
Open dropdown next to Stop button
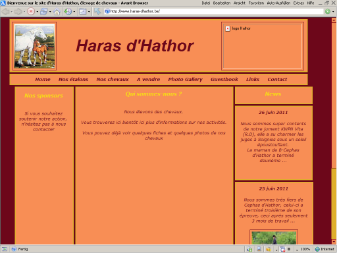(38, 12)
